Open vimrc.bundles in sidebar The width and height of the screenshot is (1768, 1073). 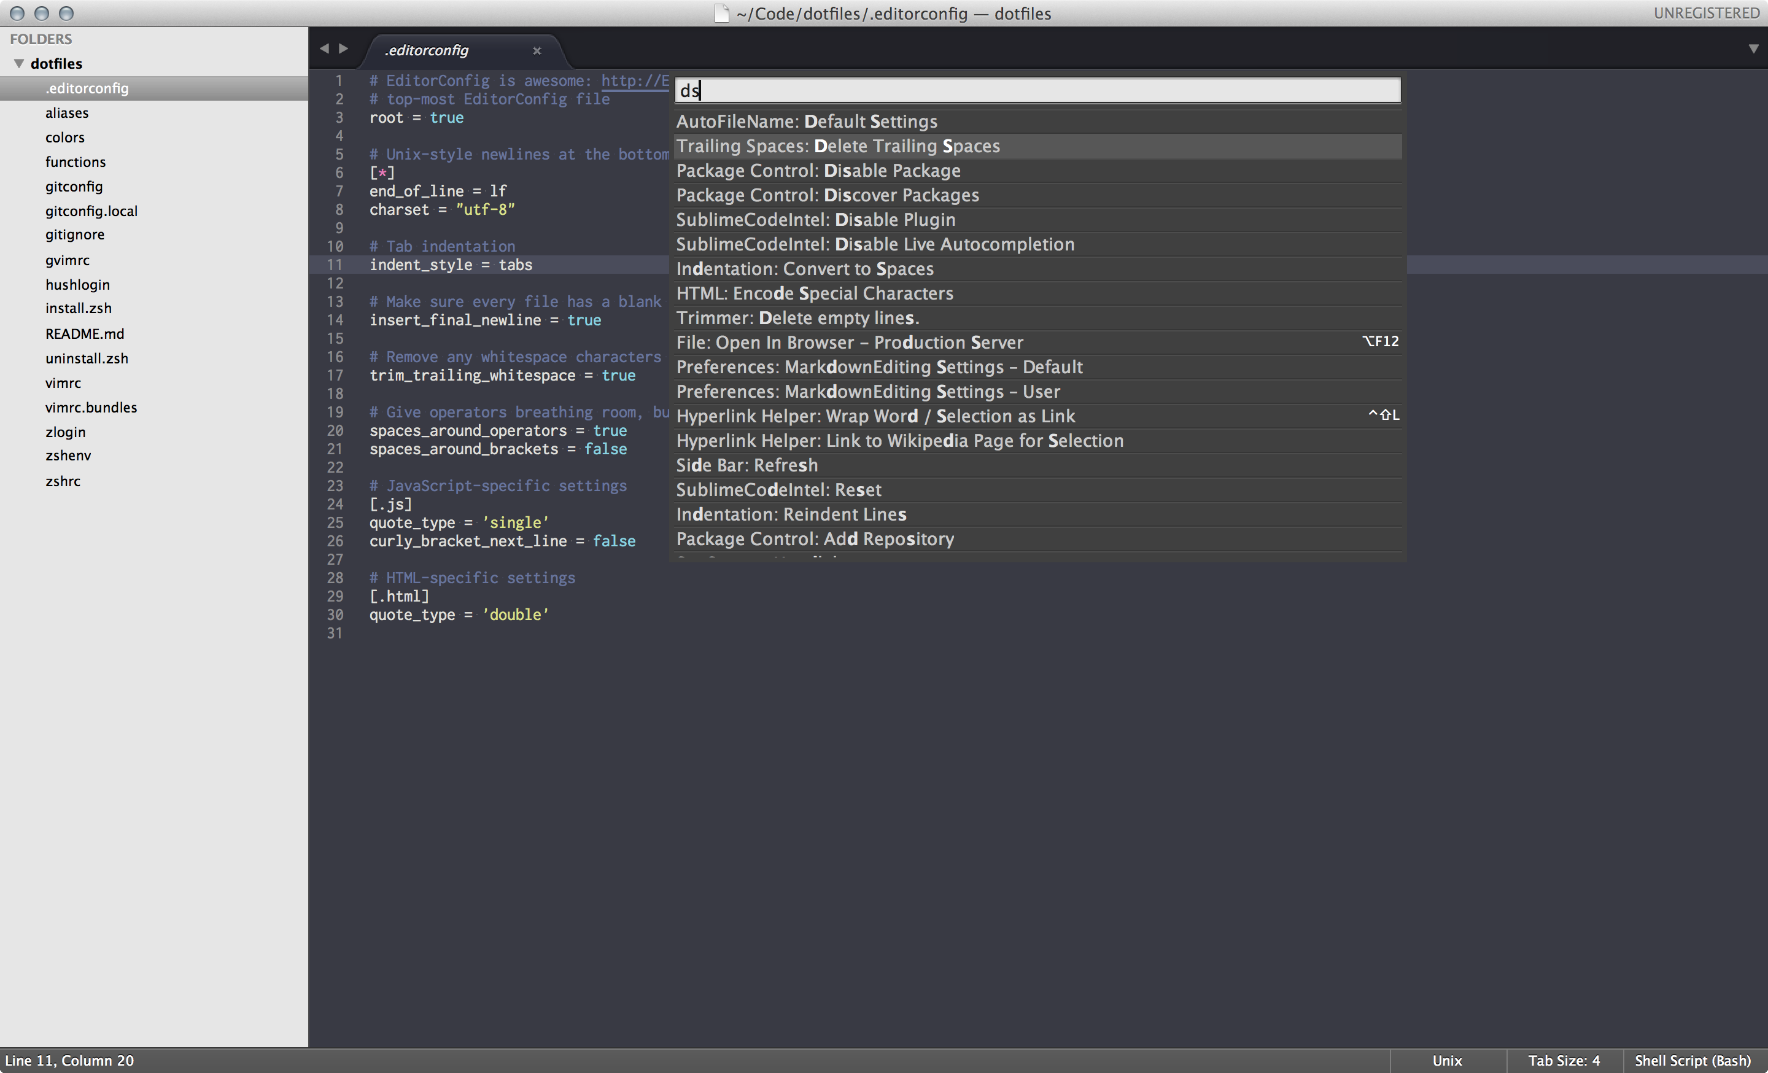tap(91, 407)
